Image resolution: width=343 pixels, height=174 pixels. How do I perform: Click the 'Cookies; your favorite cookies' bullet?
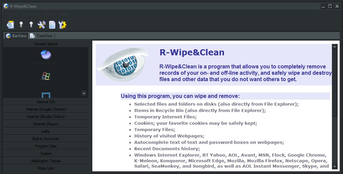click(196, 123)
